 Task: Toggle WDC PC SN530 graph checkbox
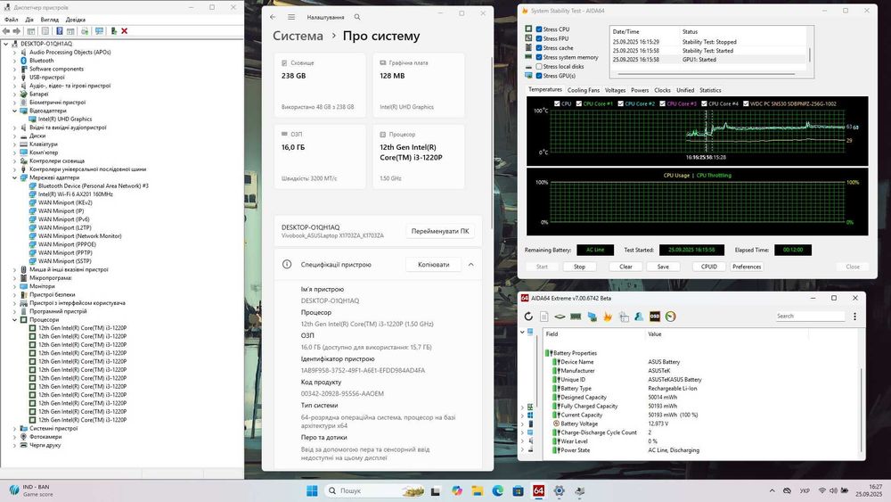pyautogui.click(x=746, y=103)
